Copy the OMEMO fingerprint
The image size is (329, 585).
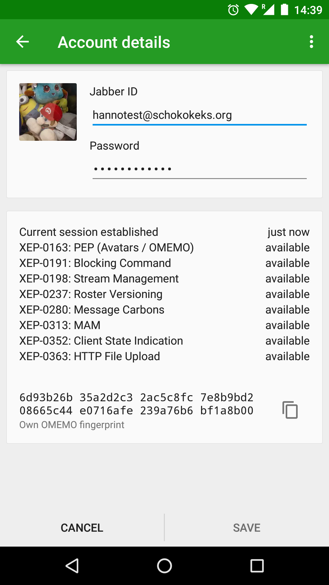[290, 410]
